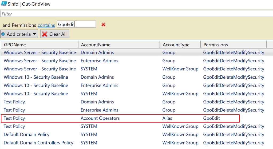Change the 'contains' operator link
Image resolution: width=273 pixels, height=149 pixels.
(x=46, y=25)
